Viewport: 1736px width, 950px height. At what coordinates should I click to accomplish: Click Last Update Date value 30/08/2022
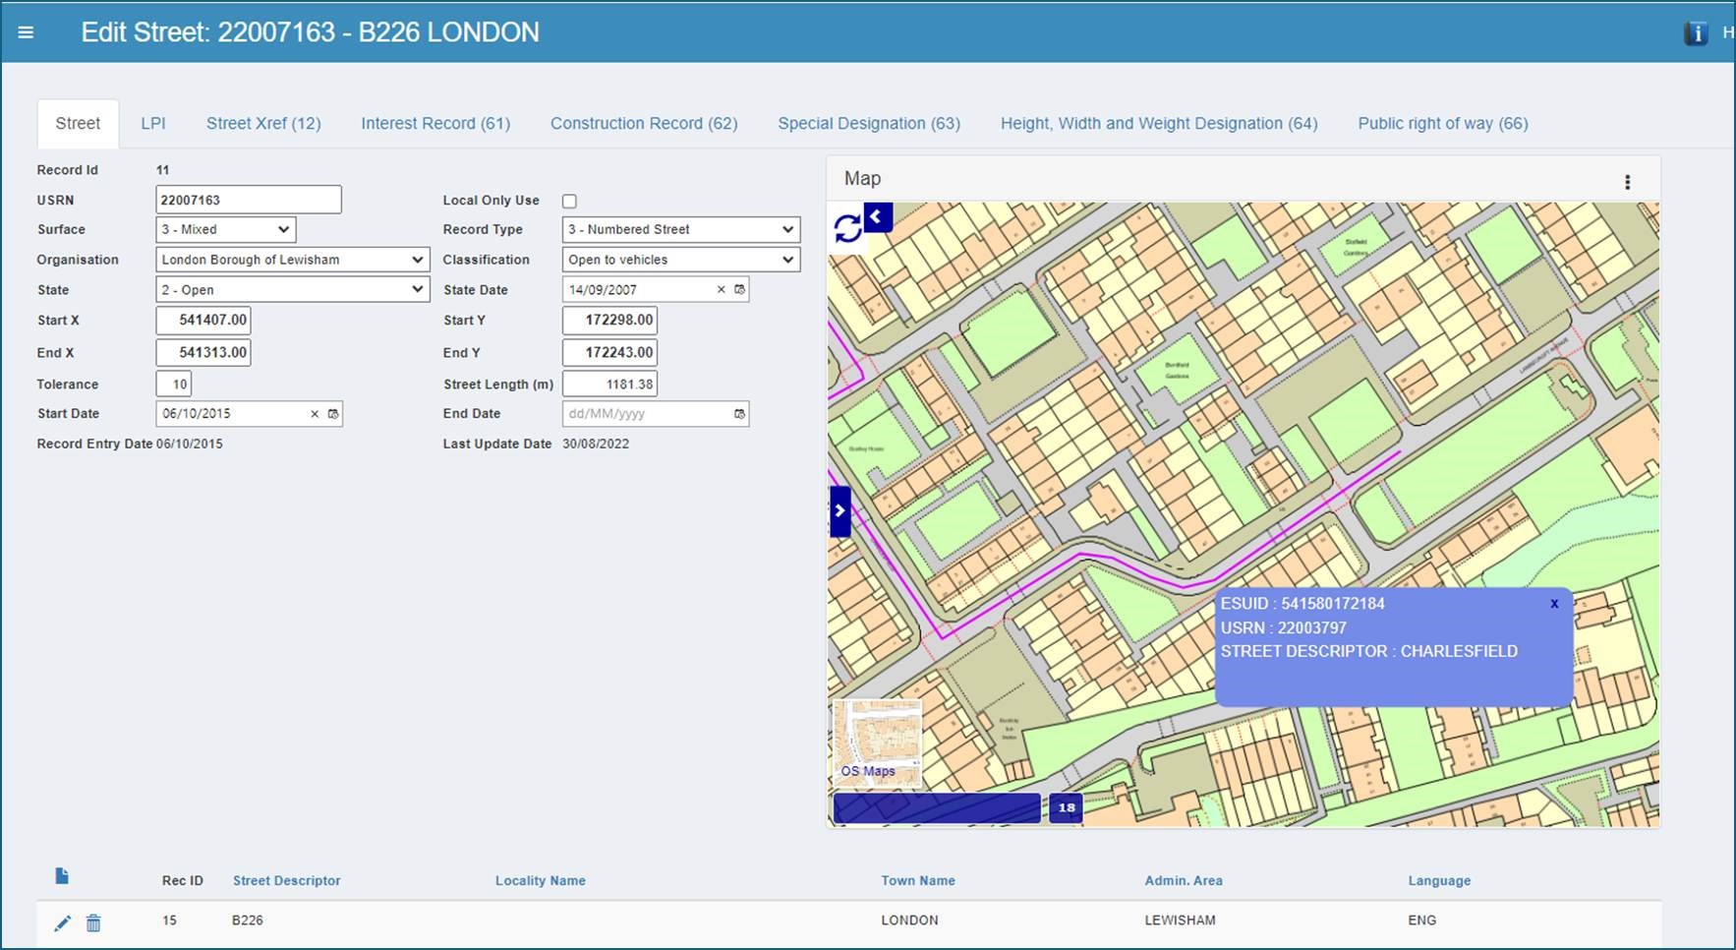coord(596,445)
